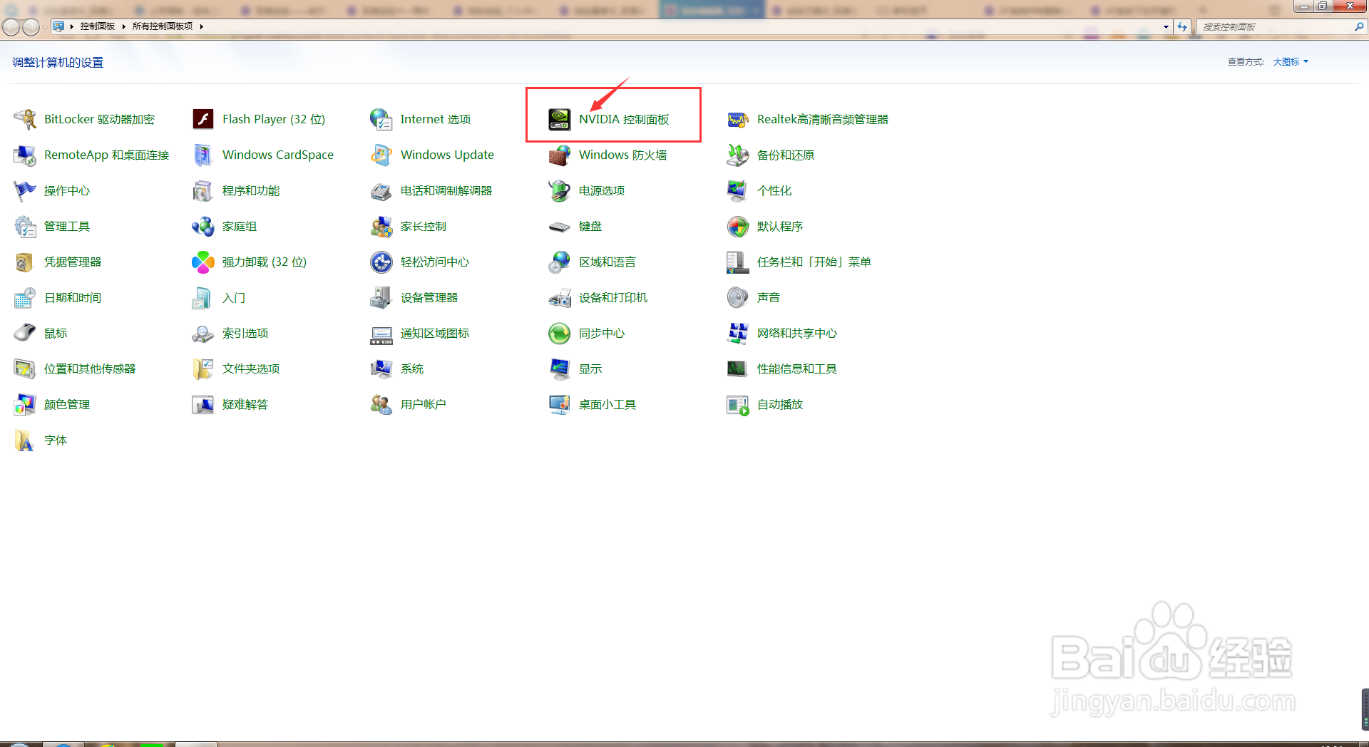Viewport: 1369px width, 747px height.
Task: Open the 桌面小工具 icon
Action: pos(560,404)
